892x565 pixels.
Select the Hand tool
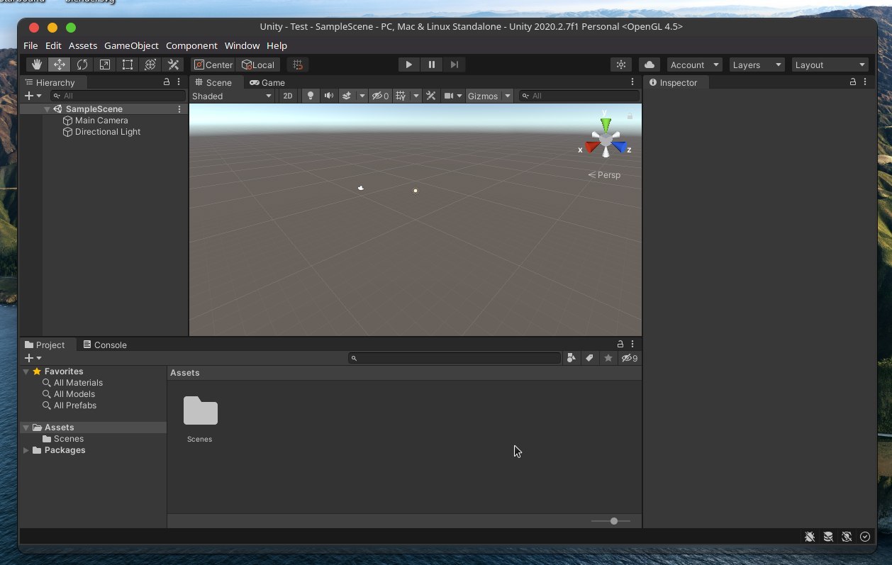36,65
